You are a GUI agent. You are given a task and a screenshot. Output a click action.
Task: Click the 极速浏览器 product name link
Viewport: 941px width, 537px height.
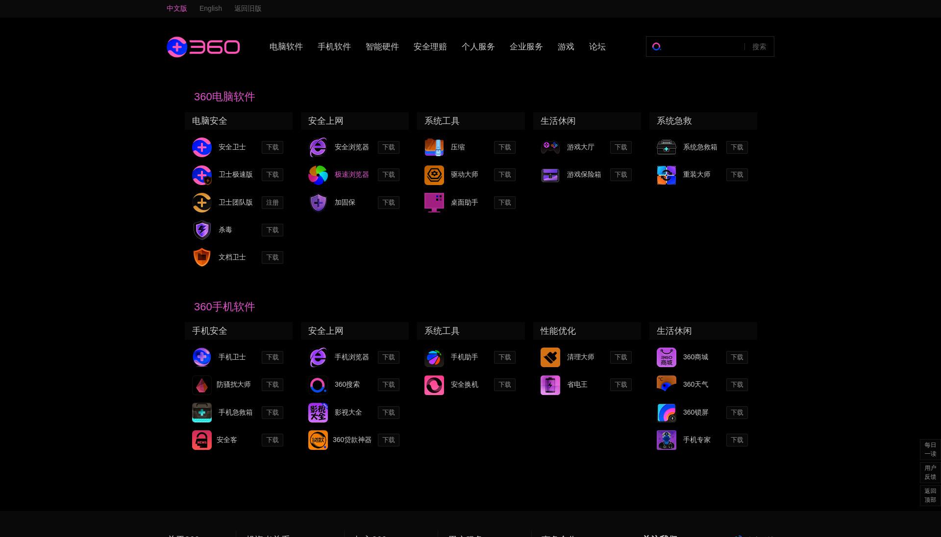click(352, 175)
